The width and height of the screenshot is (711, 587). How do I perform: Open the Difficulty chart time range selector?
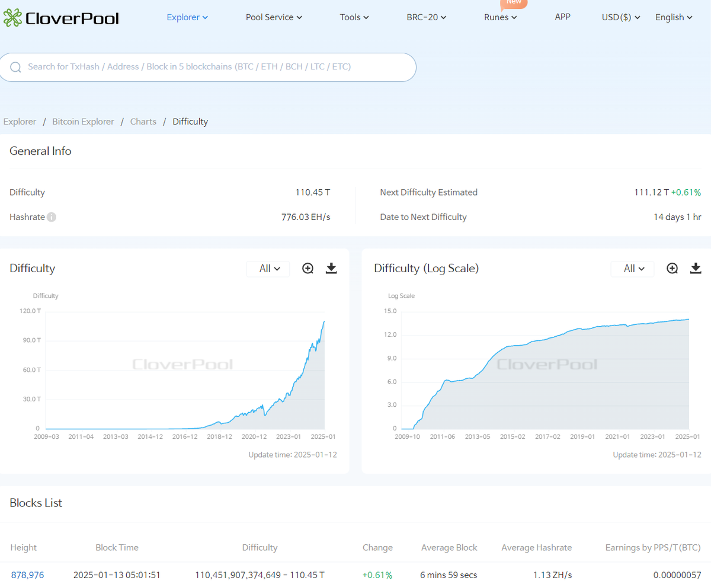click(x=268, y=269)
